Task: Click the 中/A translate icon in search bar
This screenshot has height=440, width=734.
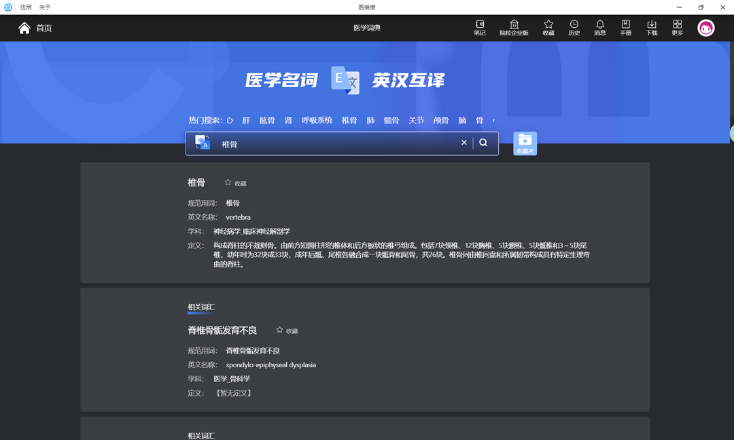Action: pyautogui.click(x=203, y=143)
